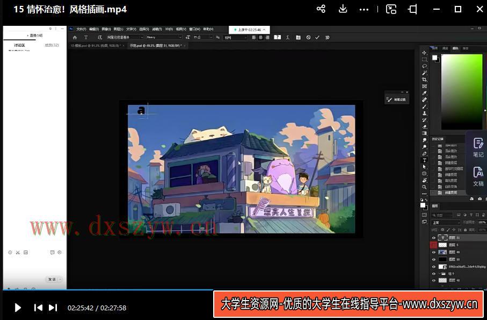
Task: Select the Clone Stamp tool
Action: (424, 113)
